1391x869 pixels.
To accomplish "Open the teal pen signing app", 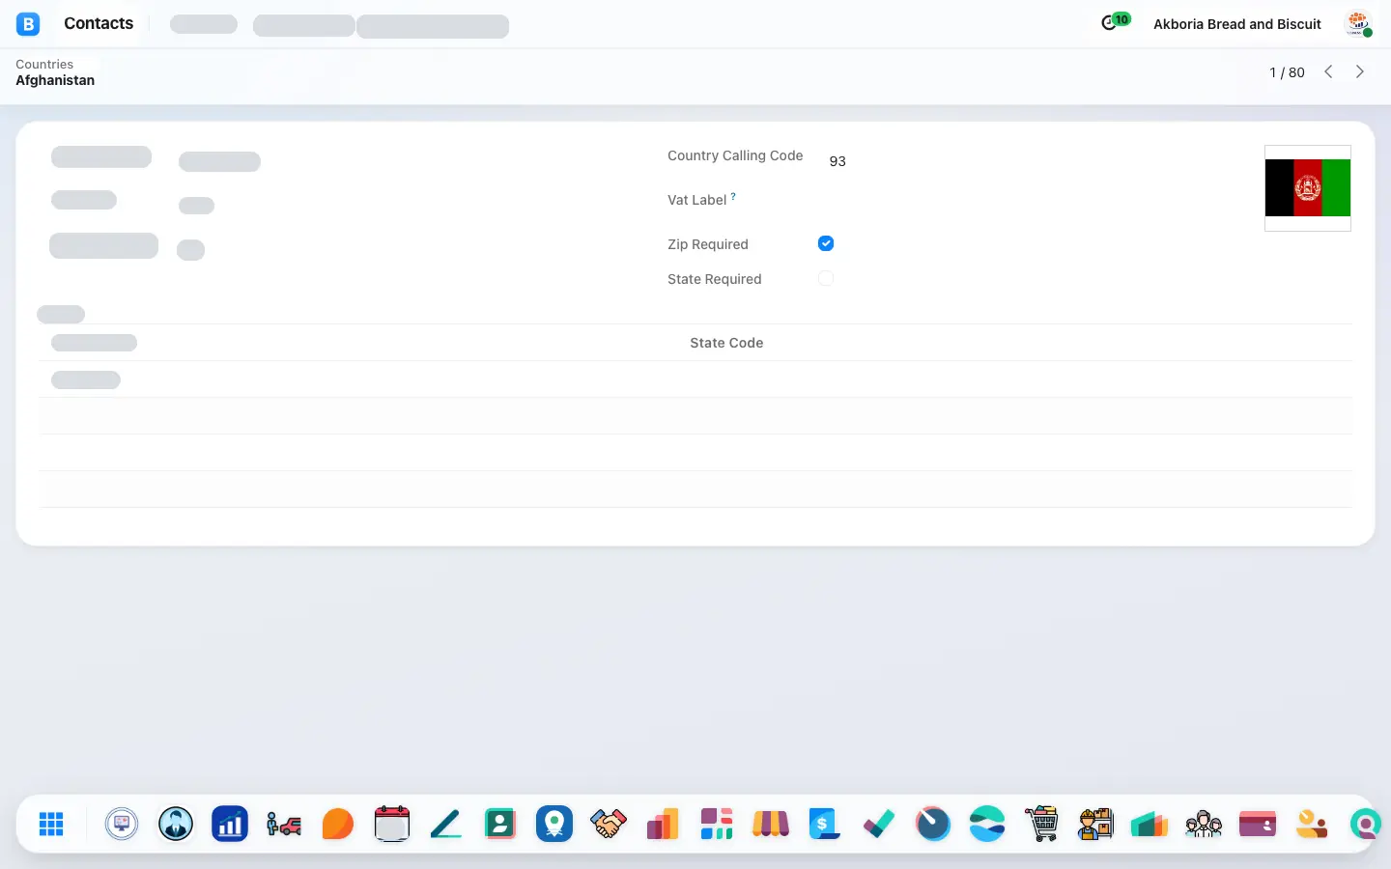I will [446, 824].
